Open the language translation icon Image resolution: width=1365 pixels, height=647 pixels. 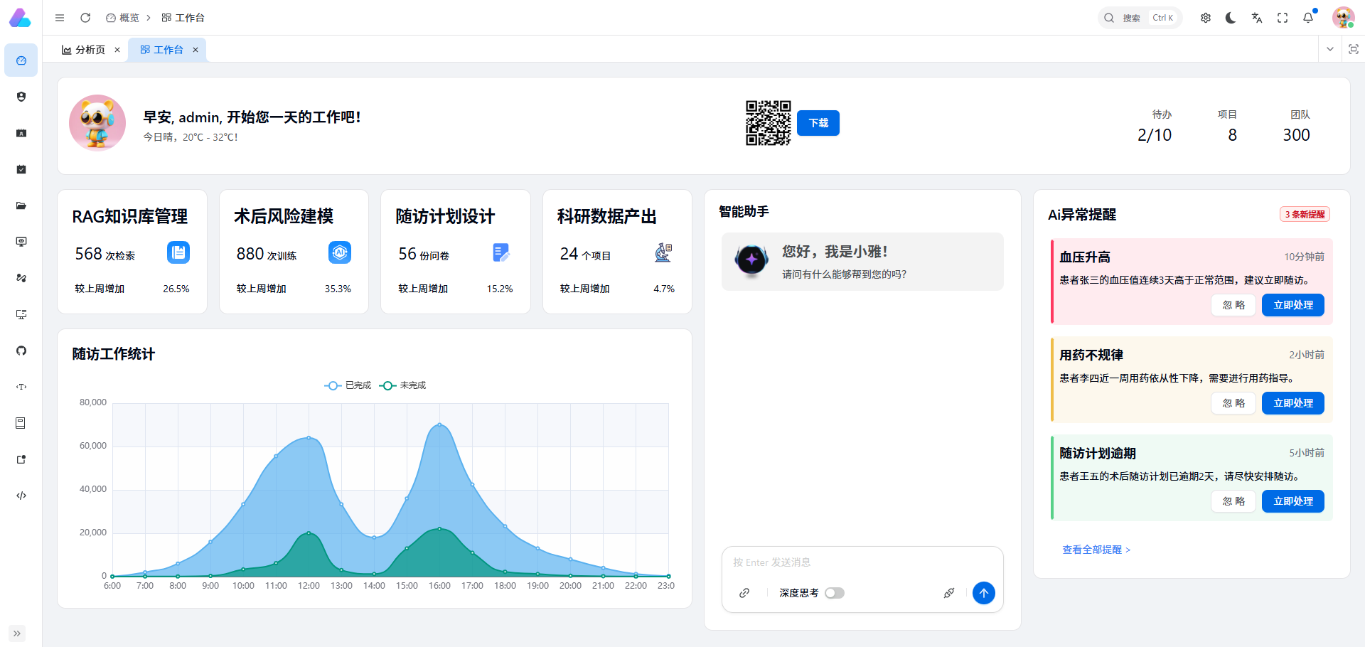[x=1257, y=18]
